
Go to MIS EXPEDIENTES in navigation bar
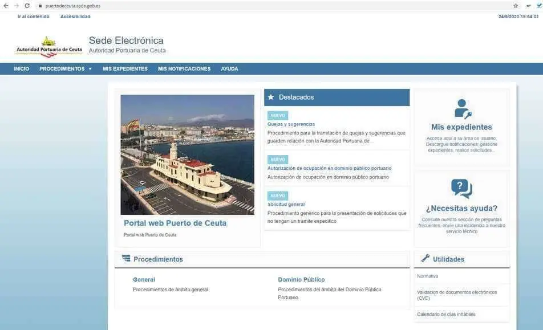coord(125,69)
